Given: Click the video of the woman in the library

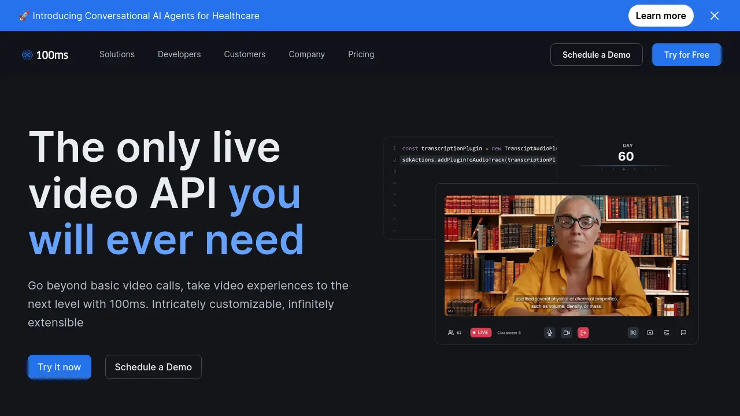Looking at the screenshot, I should pos(567,255).
